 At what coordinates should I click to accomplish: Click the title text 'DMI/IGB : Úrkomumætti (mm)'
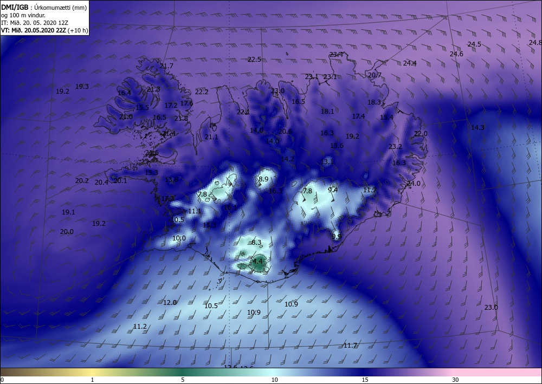[x=44, y=6]
